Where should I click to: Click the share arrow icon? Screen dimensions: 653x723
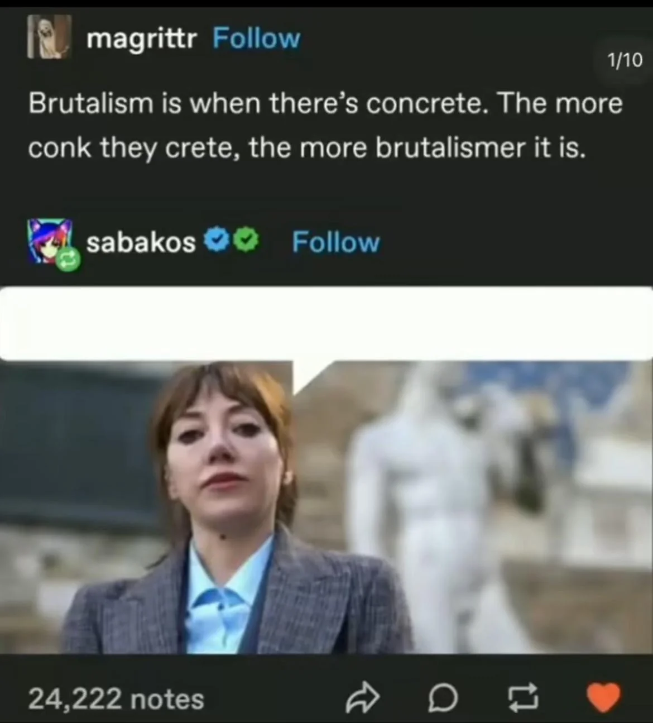[363, 698]
